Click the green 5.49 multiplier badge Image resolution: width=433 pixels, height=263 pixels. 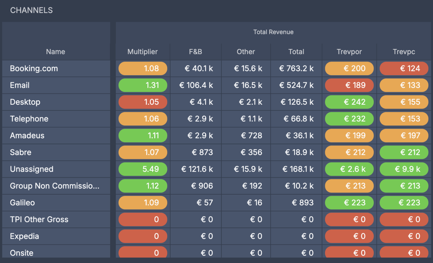coord(143,169)
